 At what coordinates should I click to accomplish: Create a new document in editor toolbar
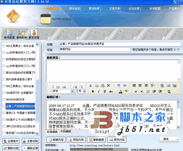[x=52, y=87]
